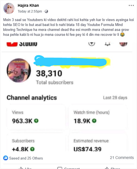137x169 pixels.
Task: Open the three-dot post options menu
Action: point(131,5)
